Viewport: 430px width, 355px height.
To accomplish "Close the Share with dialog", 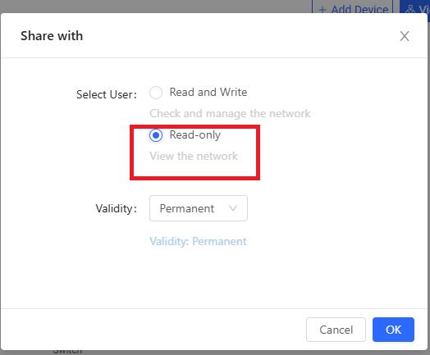I will pos(405,36).
